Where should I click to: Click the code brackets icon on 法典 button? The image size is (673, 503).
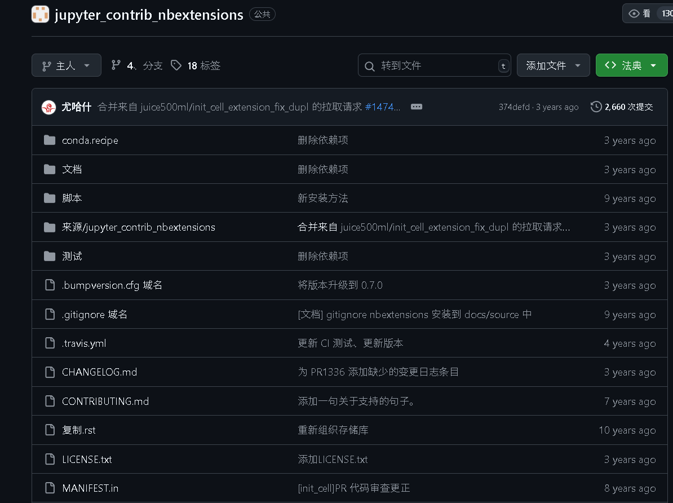(x=610, y=65)
